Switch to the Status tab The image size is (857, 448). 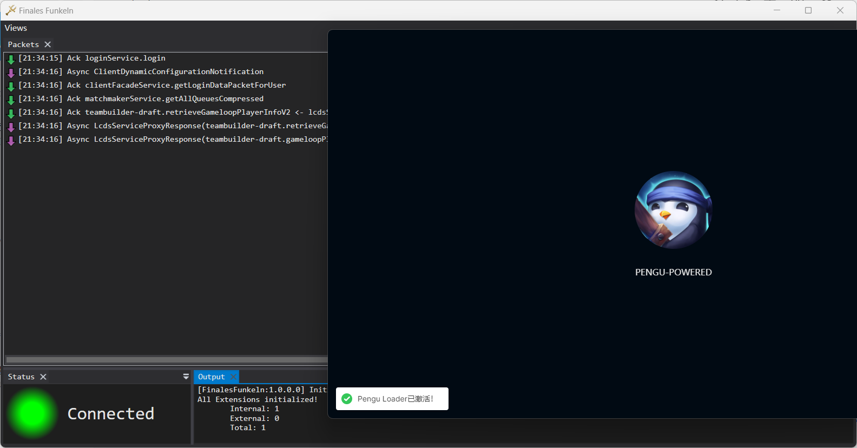(21, 377)
